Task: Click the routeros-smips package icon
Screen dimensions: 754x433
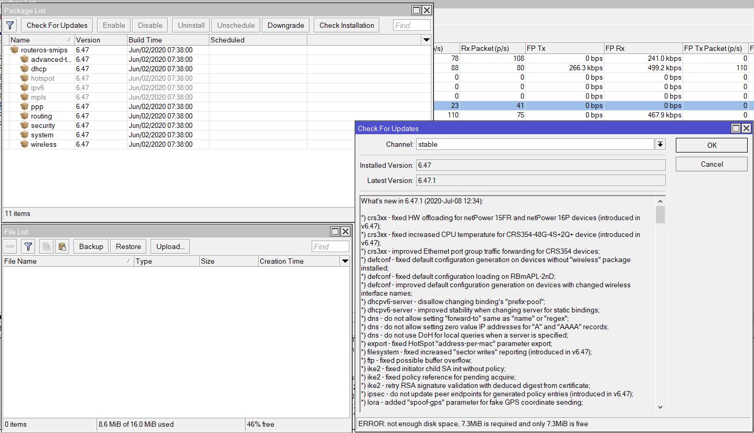Action: [x=14, y=50]
